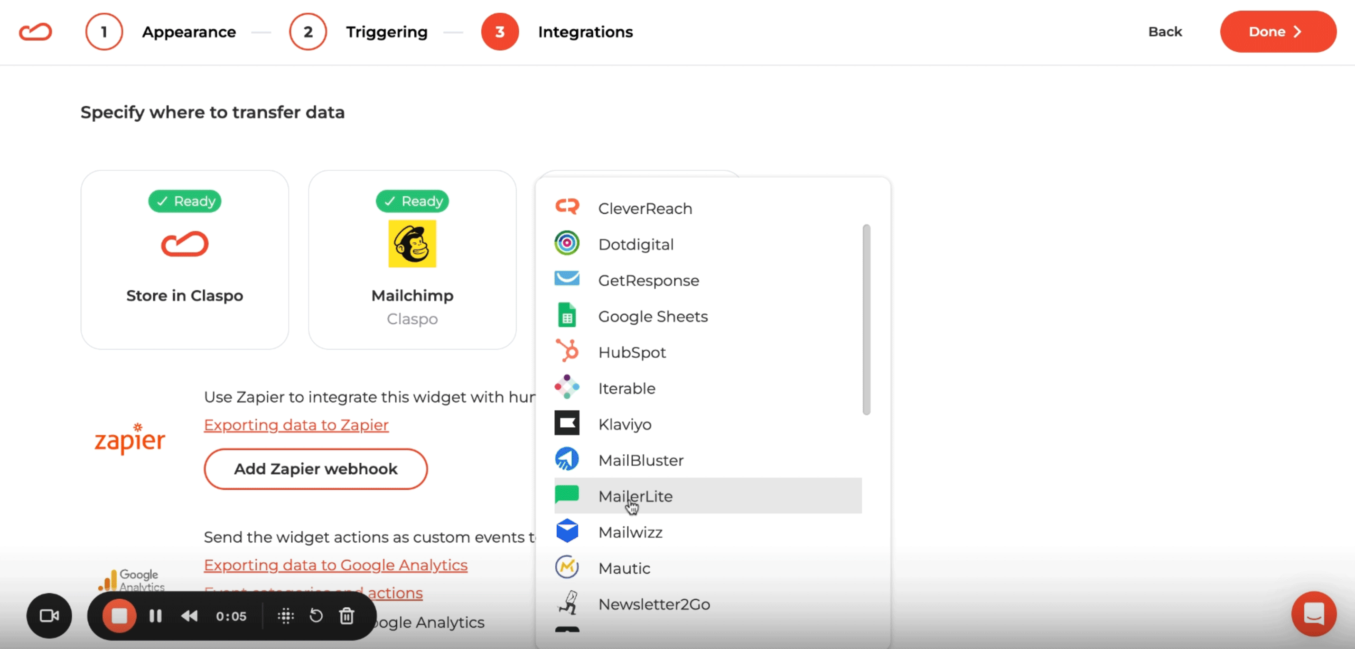Click the Newsletter2Go runner icon
Screen dimensions: 1355x649
568,602
